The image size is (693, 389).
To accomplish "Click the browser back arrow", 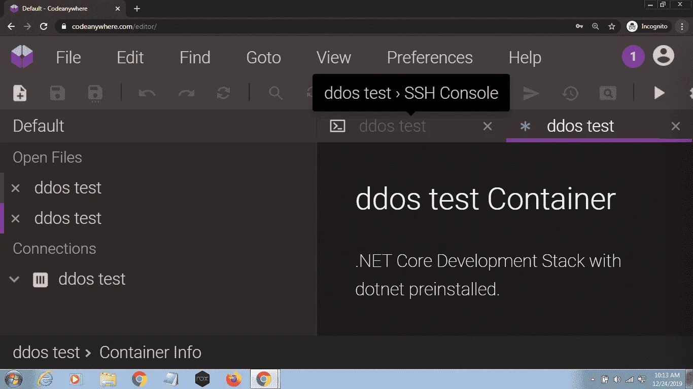I will pyautogui.click(x=11, y=26).
